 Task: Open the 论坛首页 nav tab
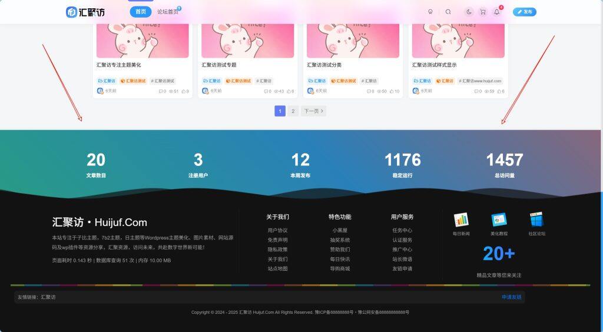pos(168,12)
